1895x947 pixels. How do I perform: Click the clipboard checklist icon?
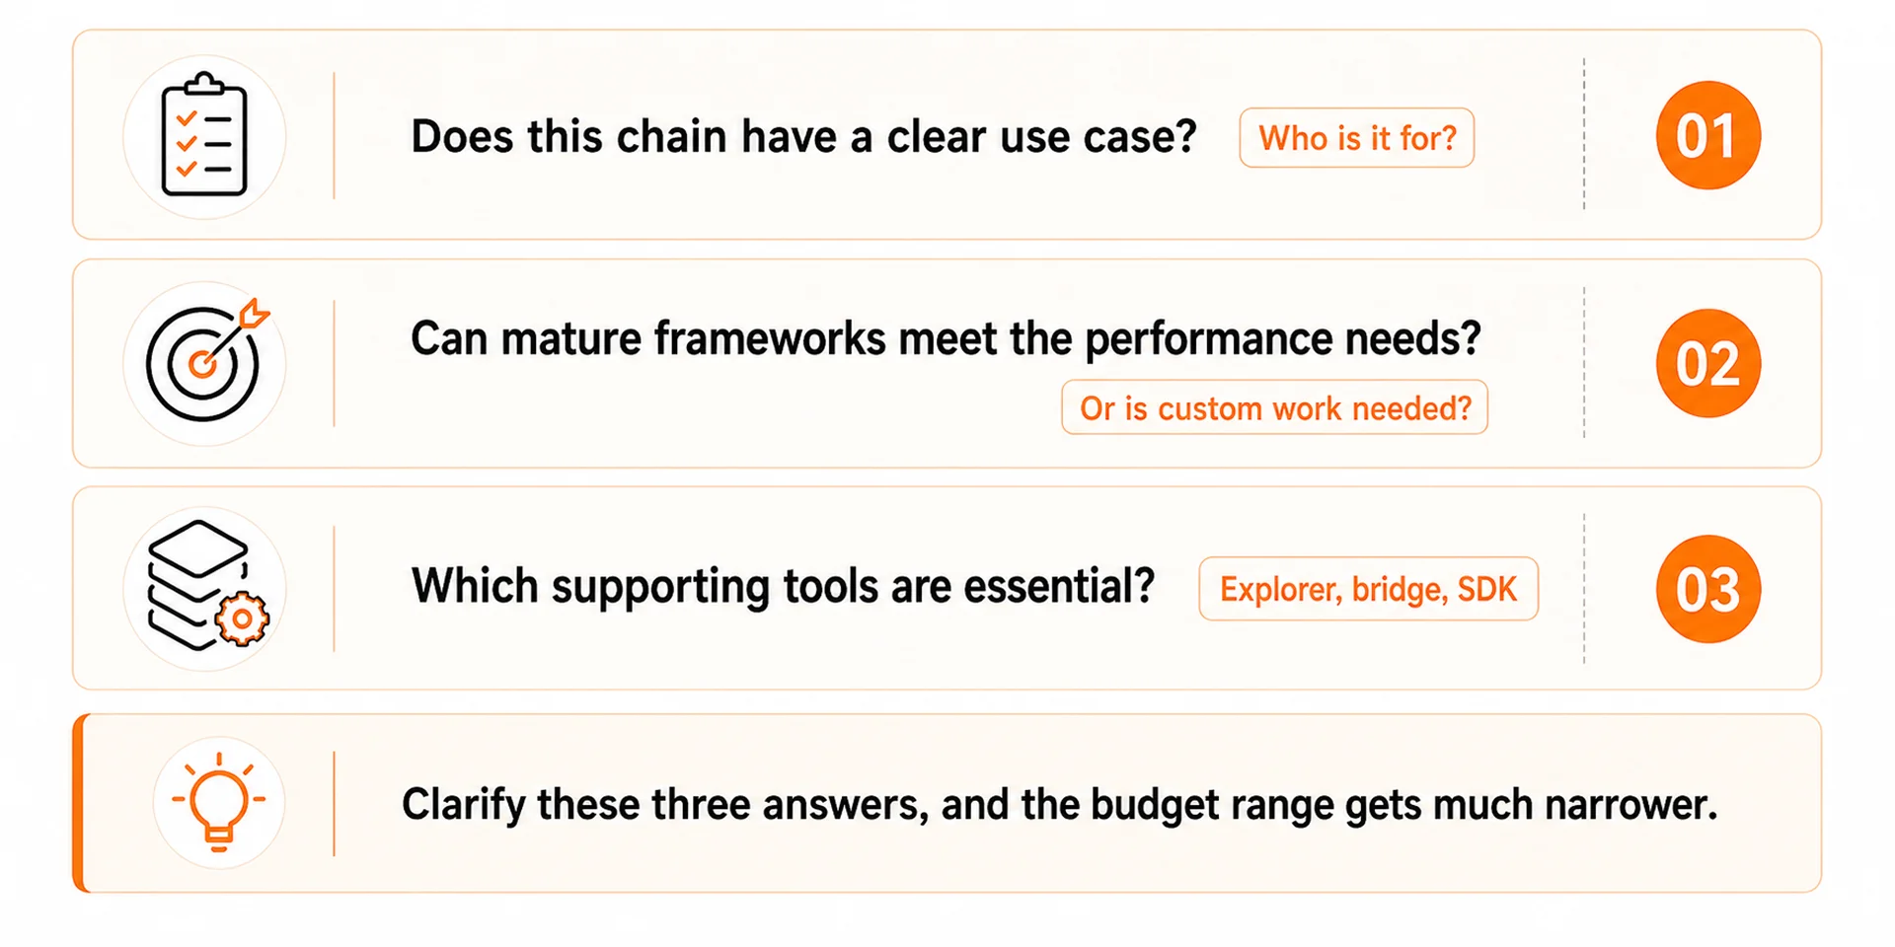click(204, 134)
